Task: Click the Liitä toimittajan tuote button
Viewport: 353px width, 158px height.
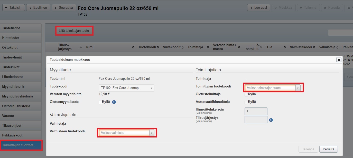Action: (x=74, y=31)
